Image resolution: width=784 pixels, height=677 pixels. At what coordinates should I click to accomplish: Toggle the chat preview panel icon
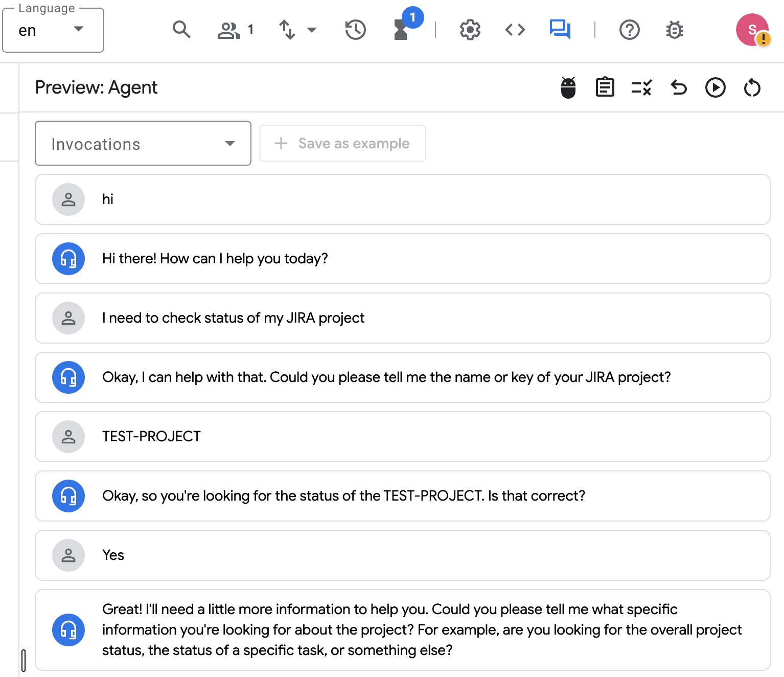tap(560, 30)
